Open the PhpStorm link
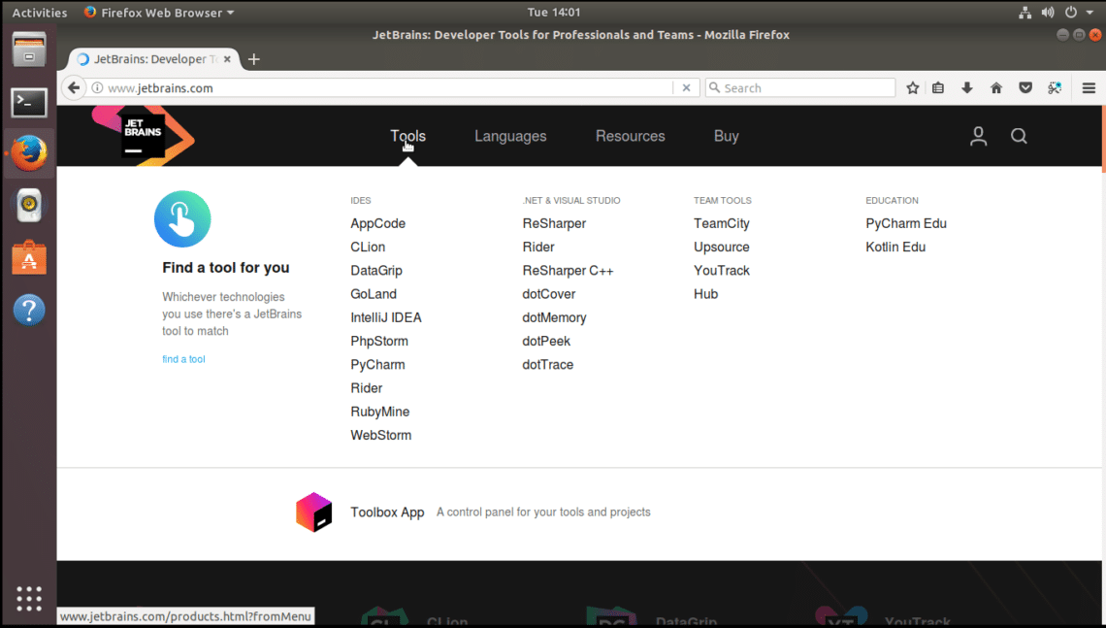1106x628 pixels. [x=378, y=341]
